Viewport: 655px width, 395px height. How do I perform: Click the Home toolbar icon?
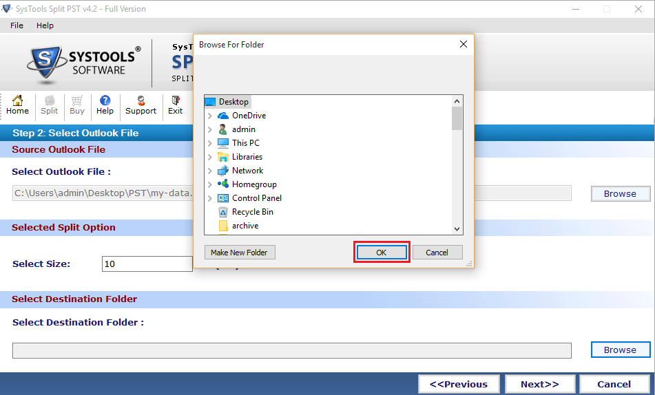coord(17,100)
